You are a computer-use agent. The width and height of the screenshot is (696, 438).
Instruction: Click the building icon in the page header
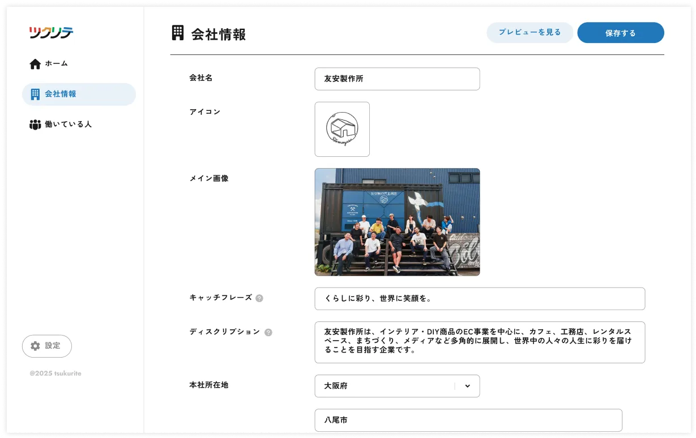pos(178,33)
